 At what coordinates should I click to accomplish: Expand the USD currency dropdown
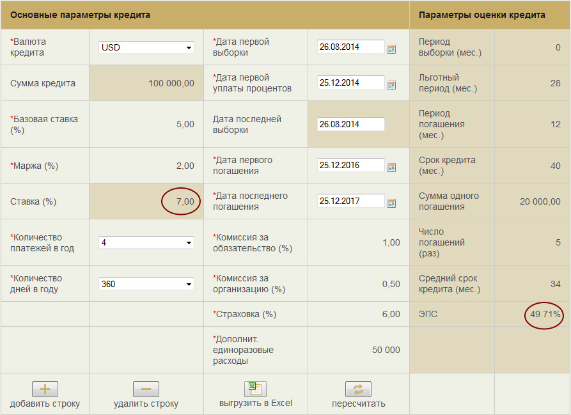146,47
